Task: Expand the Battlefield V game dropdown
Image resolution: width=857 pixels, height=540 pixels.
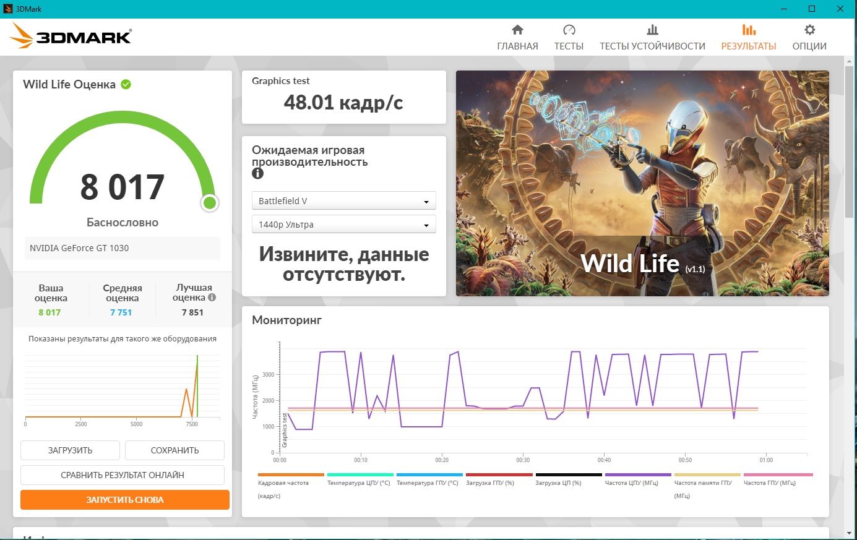Action: [x=343, y=201]
